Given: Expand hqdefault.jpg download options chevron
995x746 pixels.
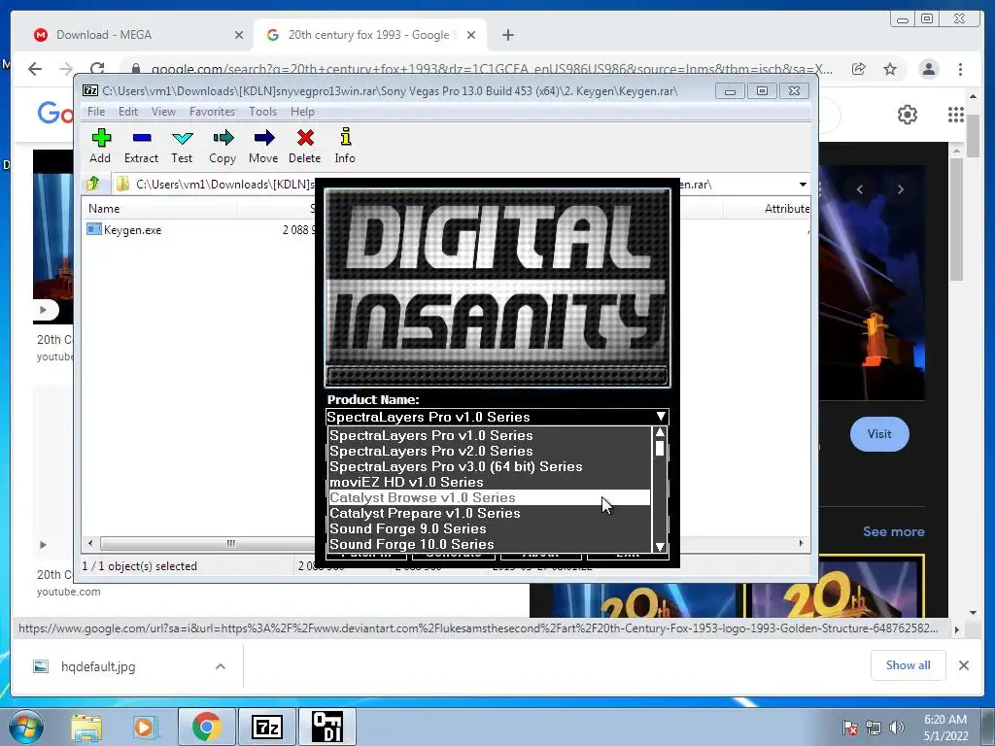Looking at the screenshot, I should tap(221, 666).
